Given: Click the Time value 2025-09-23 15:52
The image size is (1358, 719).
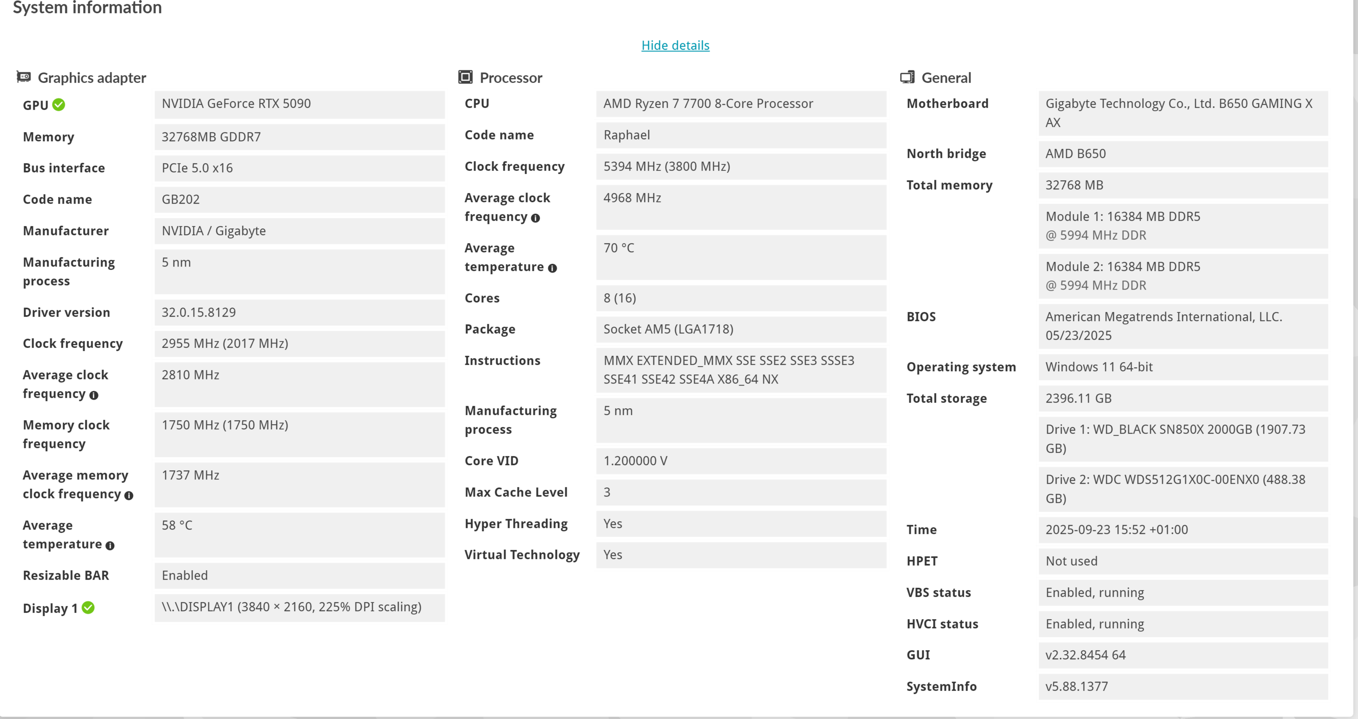Looking at the screenshot, I should point(1183,530).
